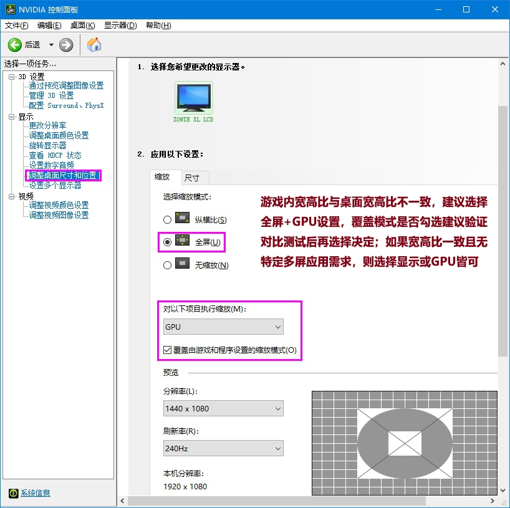Open 设置数字音频 task
This screenshot has height=508, width=510.
(x=51, y=165)
